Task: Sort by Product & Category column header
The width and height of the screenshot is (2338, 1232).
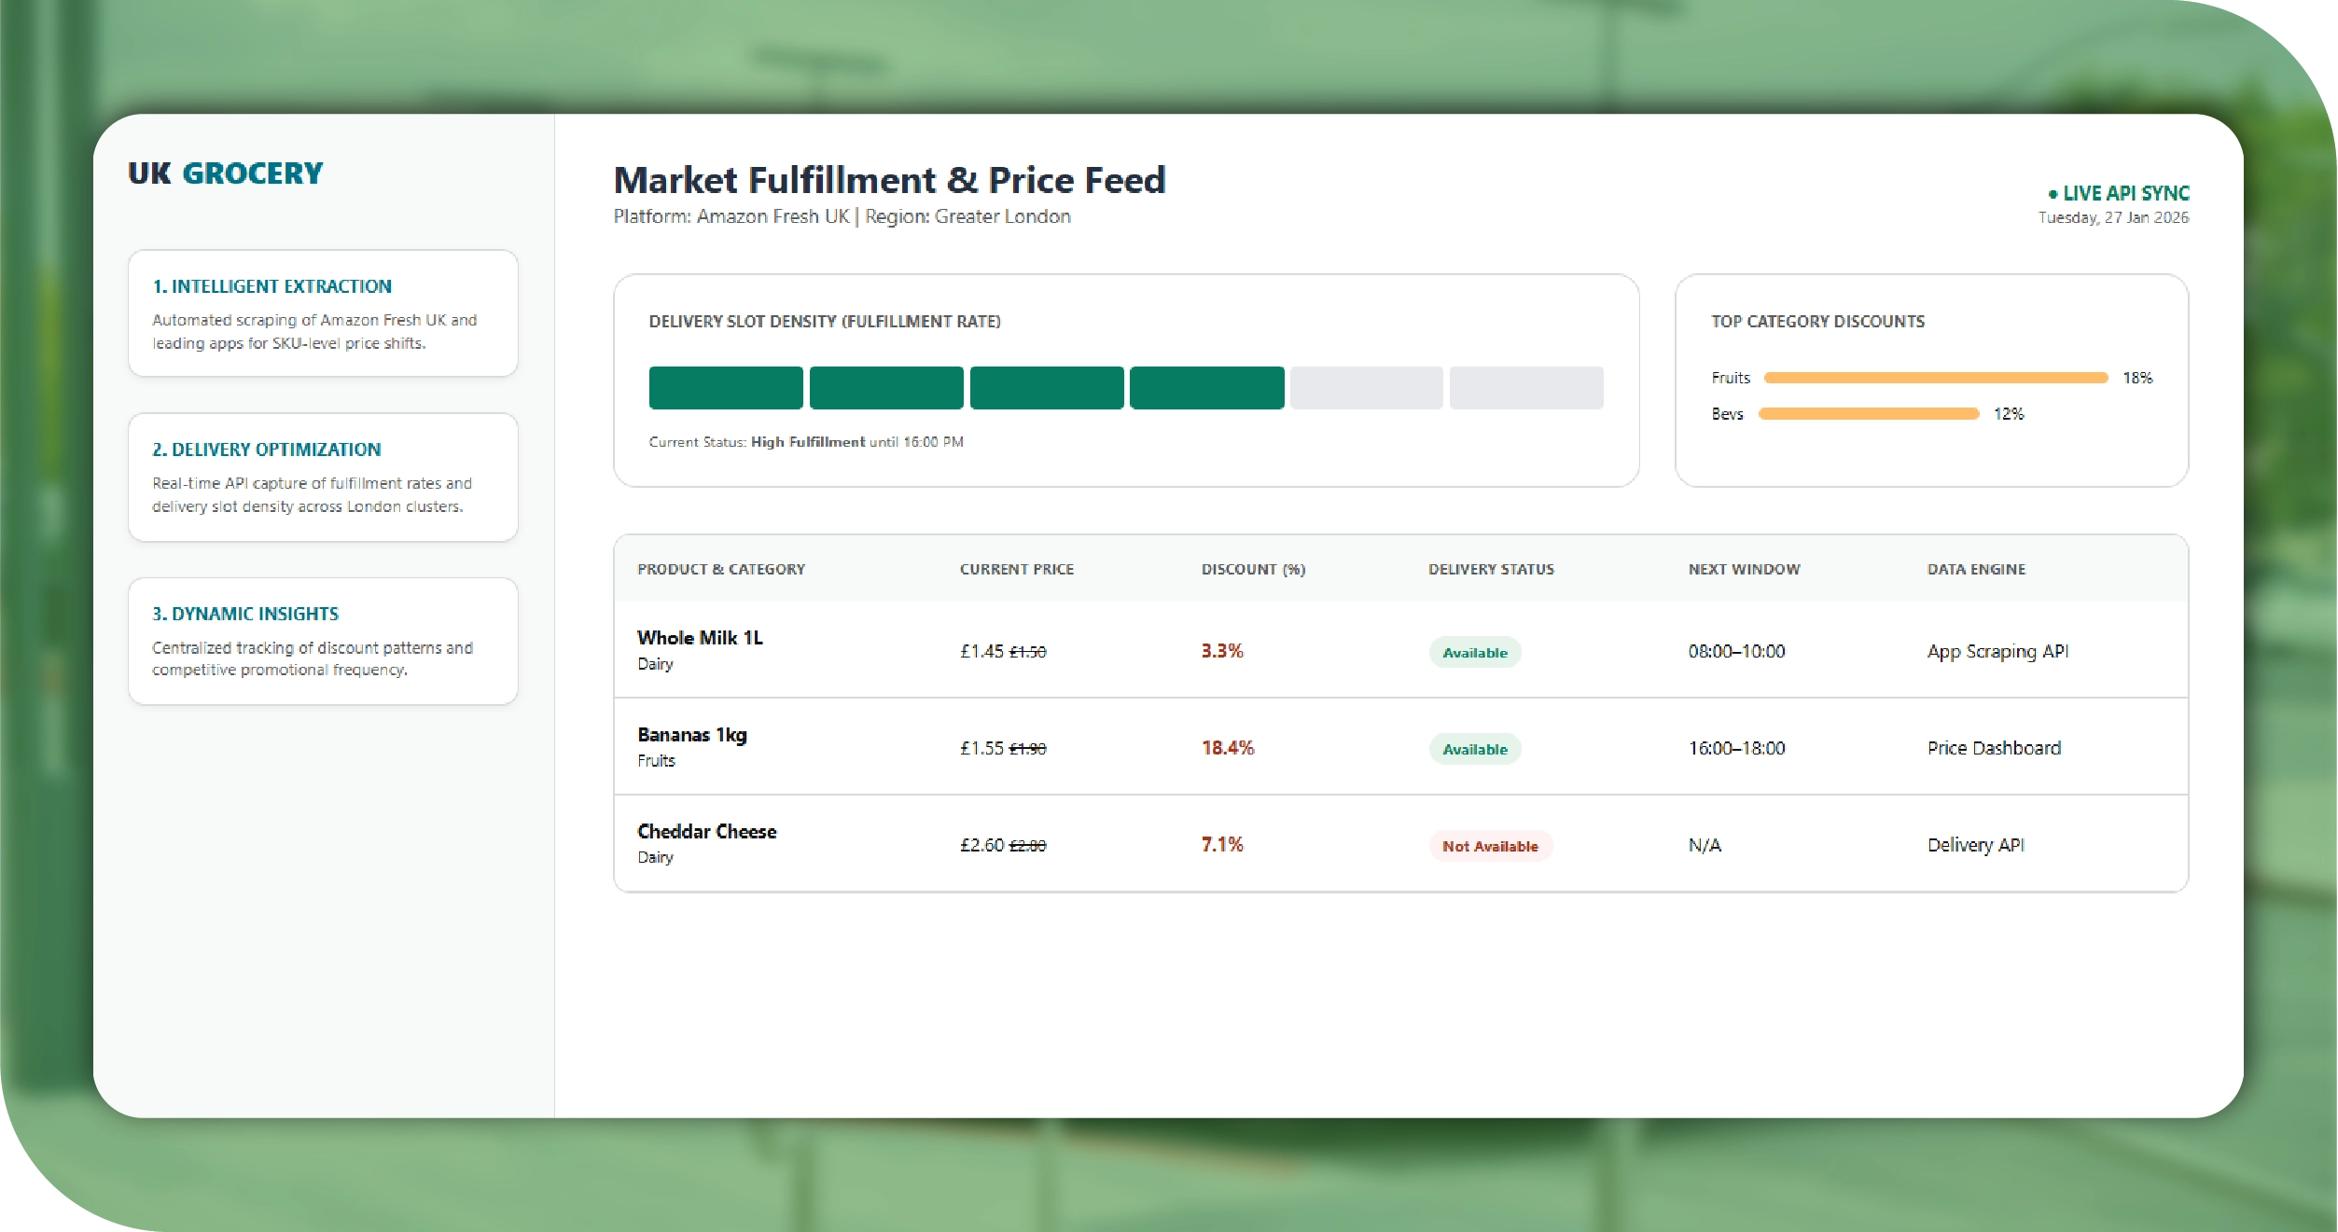Action: [721, 569]
